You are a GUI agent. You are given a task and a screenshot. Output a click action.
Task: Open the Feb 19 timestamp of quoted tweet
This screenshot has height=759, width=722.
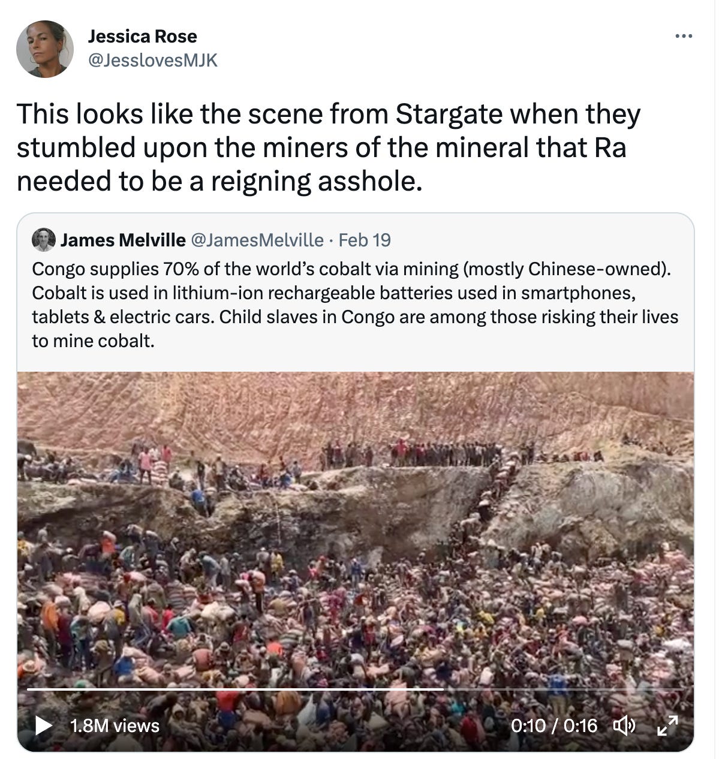[x=365, y=240]
